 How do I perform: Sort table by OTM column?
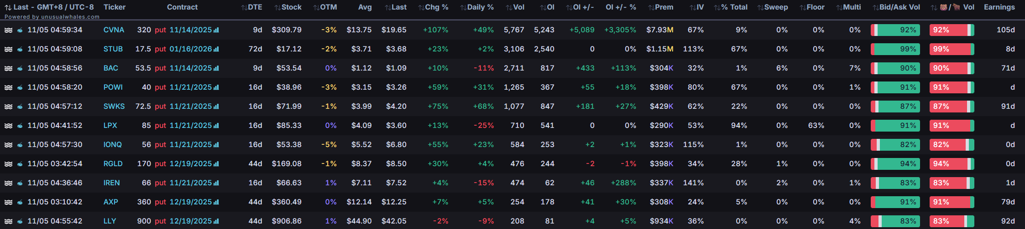click(x=325, y=7)
